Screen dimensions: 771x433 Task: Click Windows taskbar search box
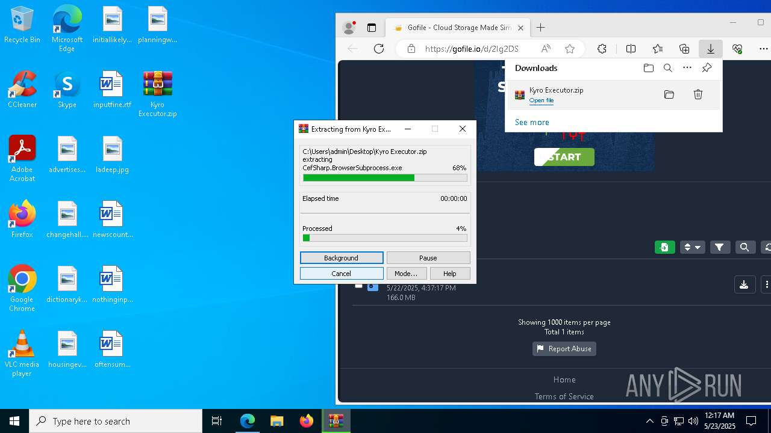pyautogui.click(x=116, y=421)
